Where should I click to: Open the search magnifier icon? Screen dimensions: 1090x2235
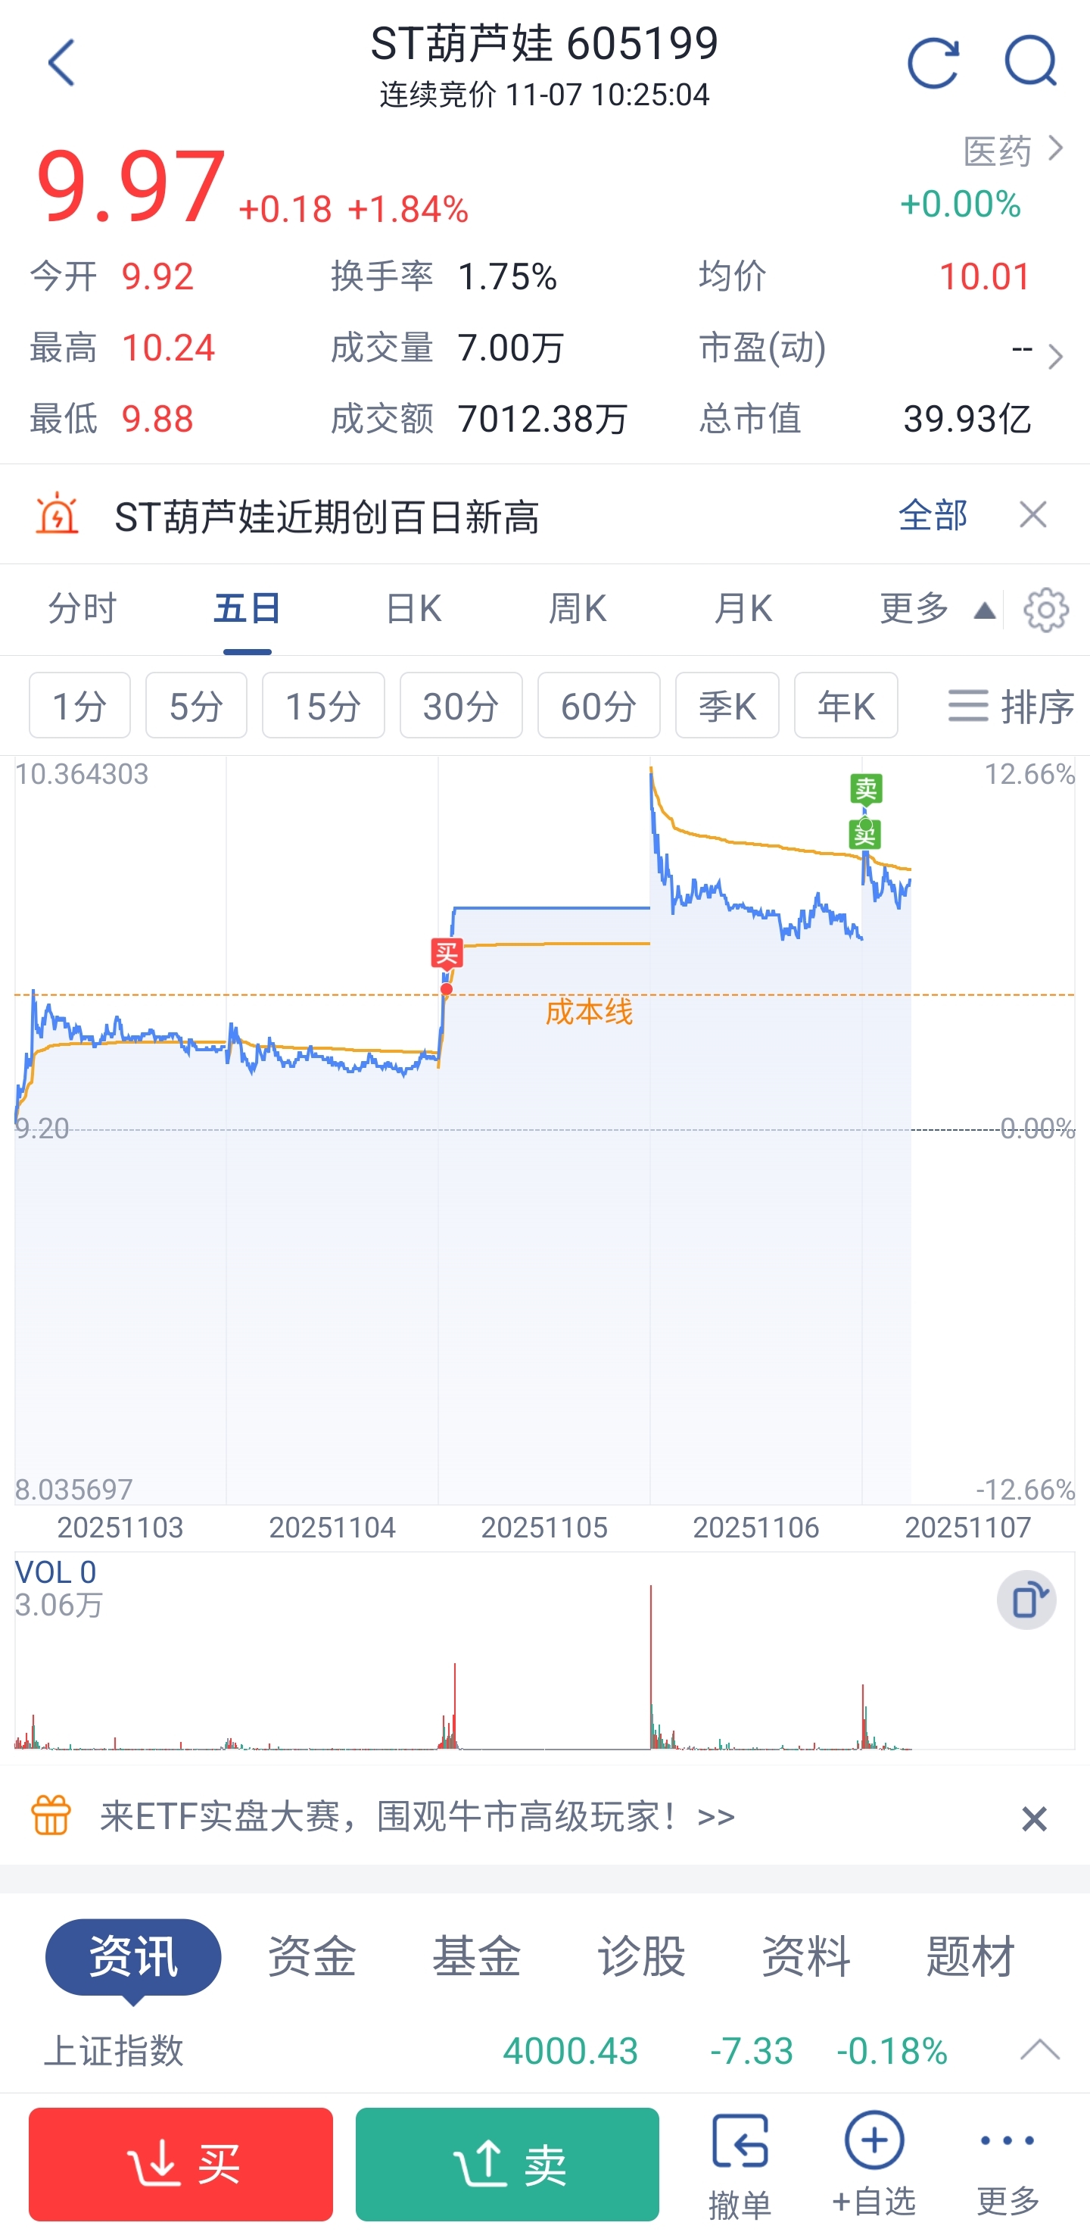point(1030,62)
